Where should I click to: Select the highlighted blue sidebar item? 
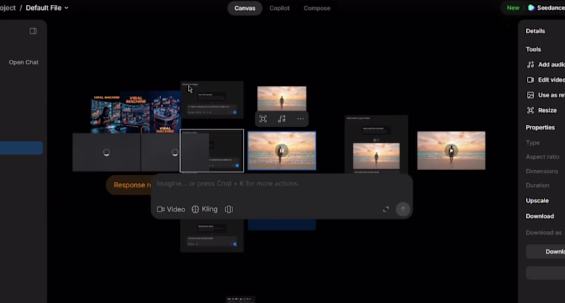click(x=21, y=148)
